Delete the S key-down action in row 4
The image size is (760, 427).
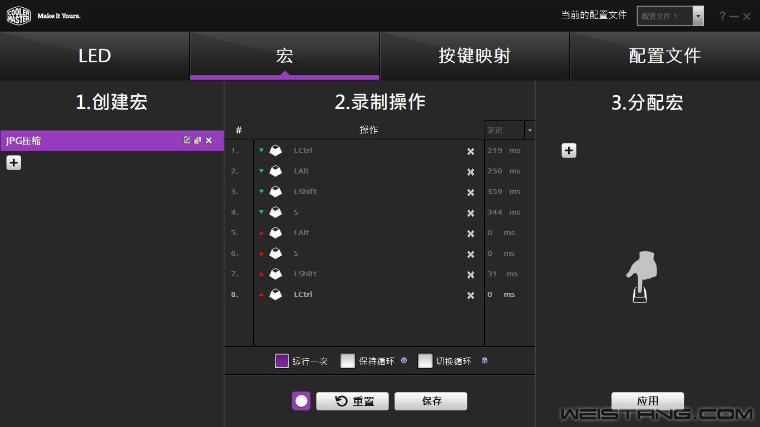coord(471,213)
